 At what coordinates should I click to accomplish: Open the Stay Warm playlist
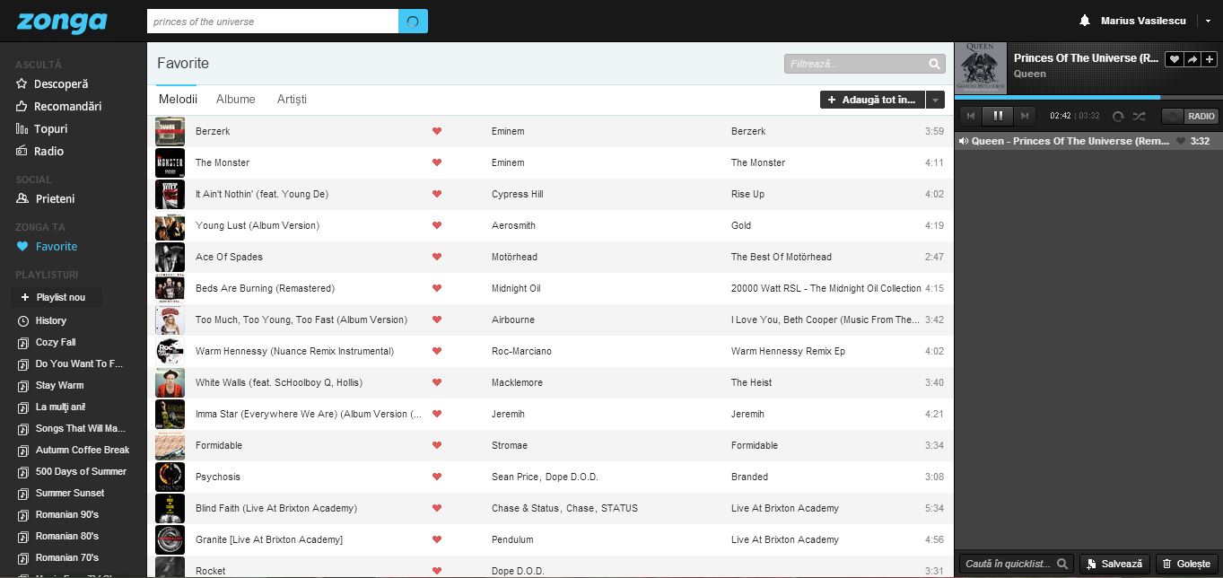[50, 385]
